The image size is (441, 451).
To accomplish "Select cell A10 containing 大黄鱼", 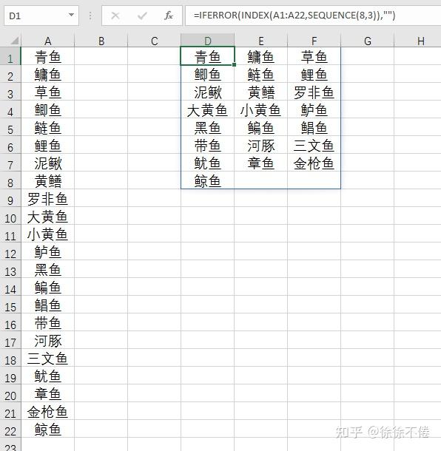I will tap(48, 216).
